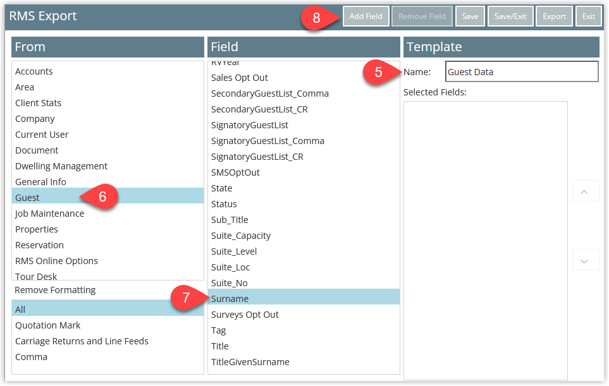Select Suite_No field
The image size is (609, 386).
304,283
